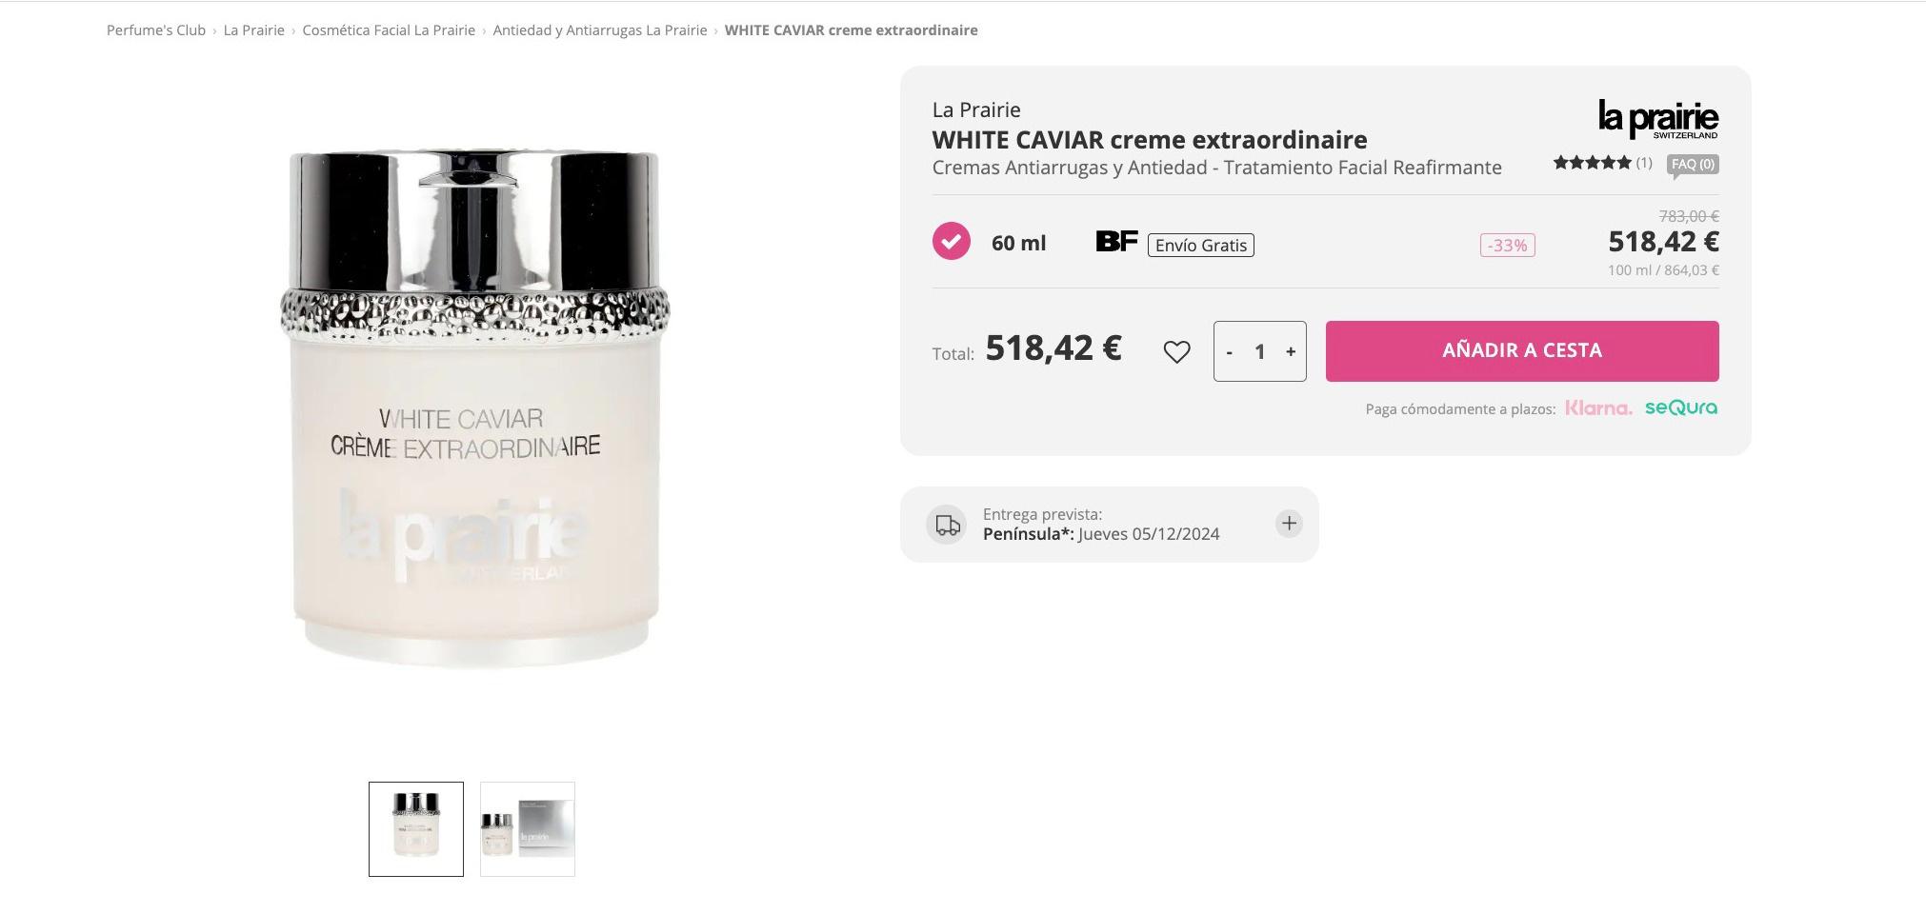Open Antiedad y Antiarrugas La Prairie breadcrumb
The image size is (1926, 914).
click(x=600, y=30)
